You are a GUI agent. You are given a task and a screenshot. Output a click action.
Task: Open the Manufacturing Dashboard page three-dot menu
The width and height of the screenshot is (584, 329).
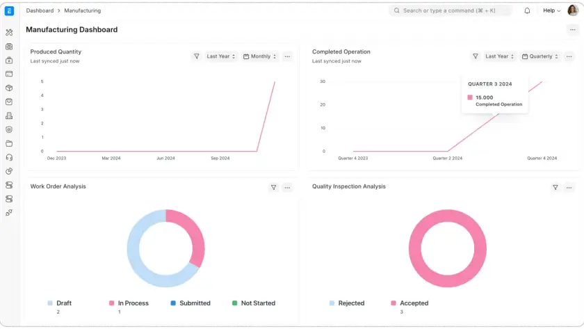pyautogui.click(x=572, y=30)
